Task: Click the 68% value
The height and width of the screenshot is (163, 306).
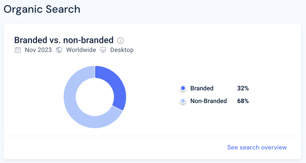Action: tap(243, 101)
